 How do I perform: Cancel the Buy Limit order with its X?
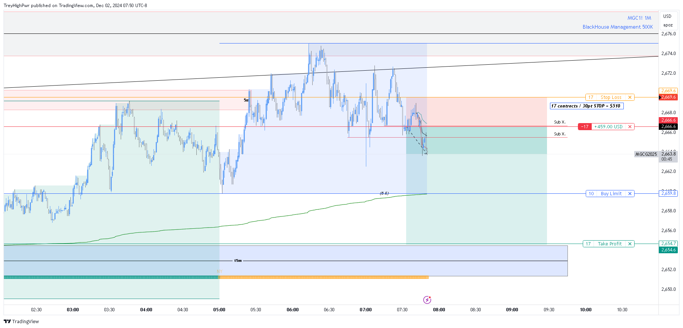(630, 194)
